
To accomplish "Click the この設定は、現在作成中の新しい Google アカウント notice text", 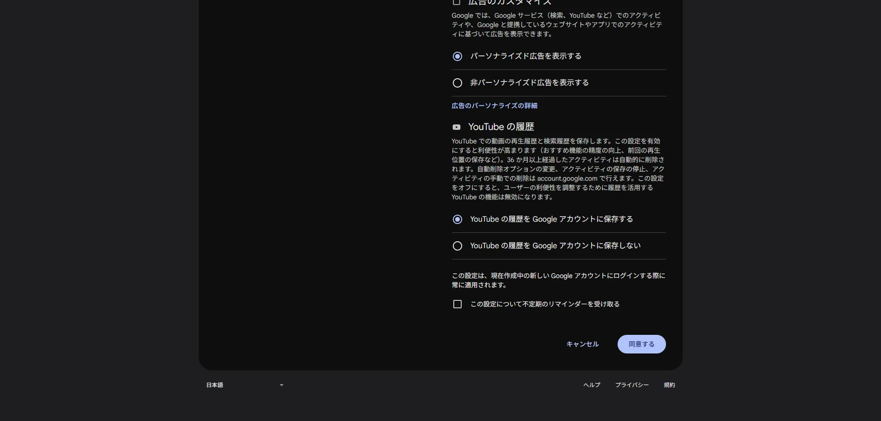I will click(x=558, y=280).
